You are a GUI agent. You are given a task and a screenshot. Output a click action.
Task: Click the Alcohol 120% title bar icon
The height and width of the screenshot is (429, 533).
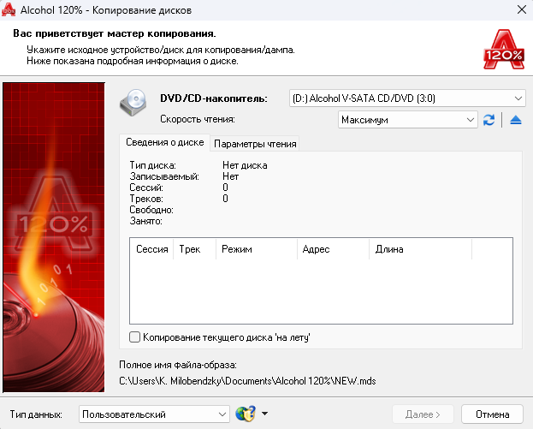pyautogui.click(x=9, y=9)
